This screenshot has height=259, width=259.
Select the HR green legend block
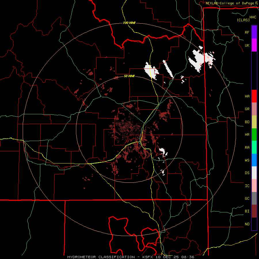[x=254, y=135]
